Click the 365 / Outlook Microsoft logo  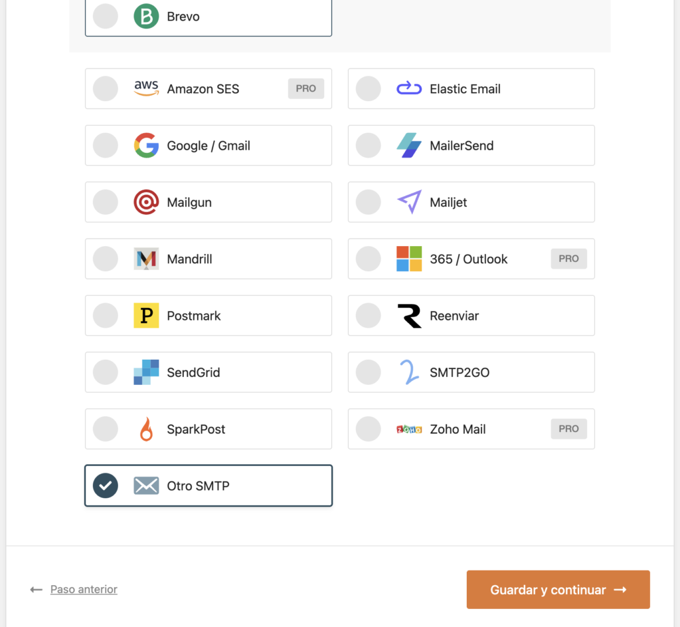point(410,259)
